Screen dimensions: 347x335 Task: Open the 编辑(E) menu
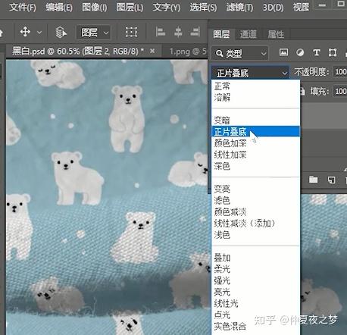[x=59, y=8]
